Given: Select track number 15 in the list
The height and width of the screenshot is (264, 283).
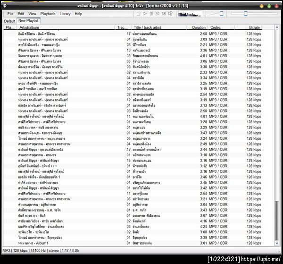Looking at the screenshot, I should (x=139, y=161).
